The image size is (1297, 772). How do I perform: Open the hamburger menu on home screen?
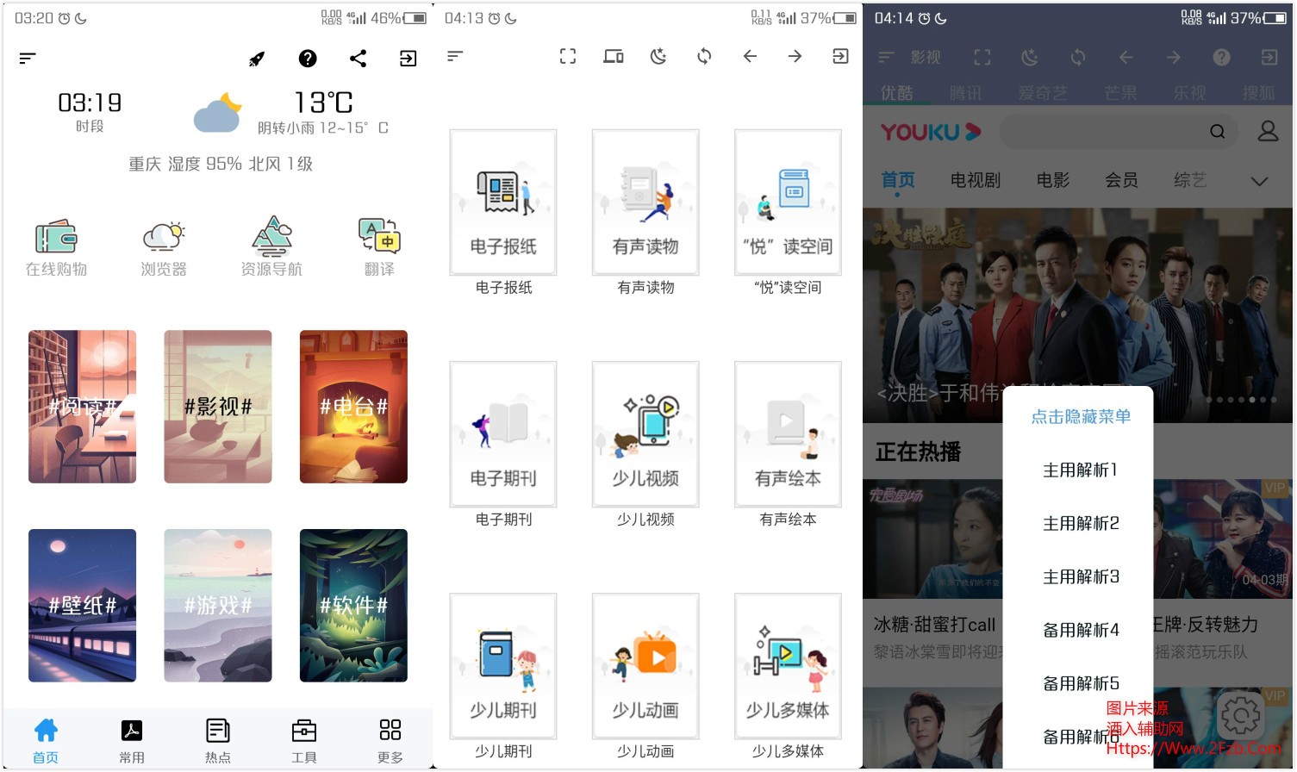28,59
